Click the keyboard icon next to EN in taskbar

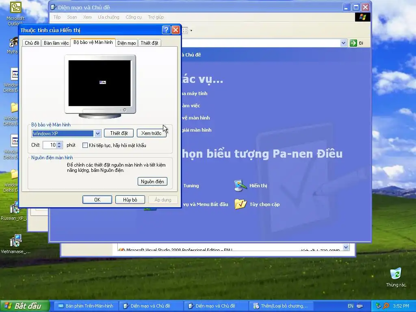point(360,306)
